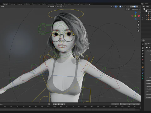Viewport: 151px width, 113px height.
Task: Expand the Custom Properties panel
Action: coord(146,98)
